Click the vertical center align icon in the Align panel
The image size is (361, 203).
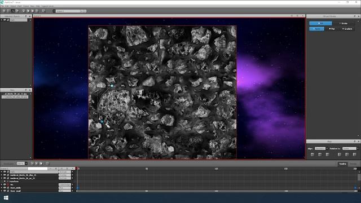point(347,155)
